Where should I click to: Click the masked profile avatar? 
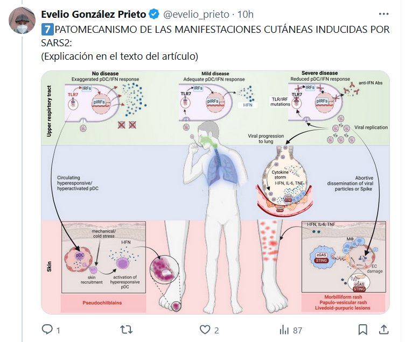coord(22,20)
